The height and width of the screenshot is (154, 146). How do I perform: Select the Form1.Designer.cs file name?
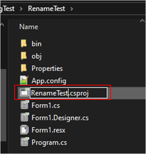click(60, 118)
